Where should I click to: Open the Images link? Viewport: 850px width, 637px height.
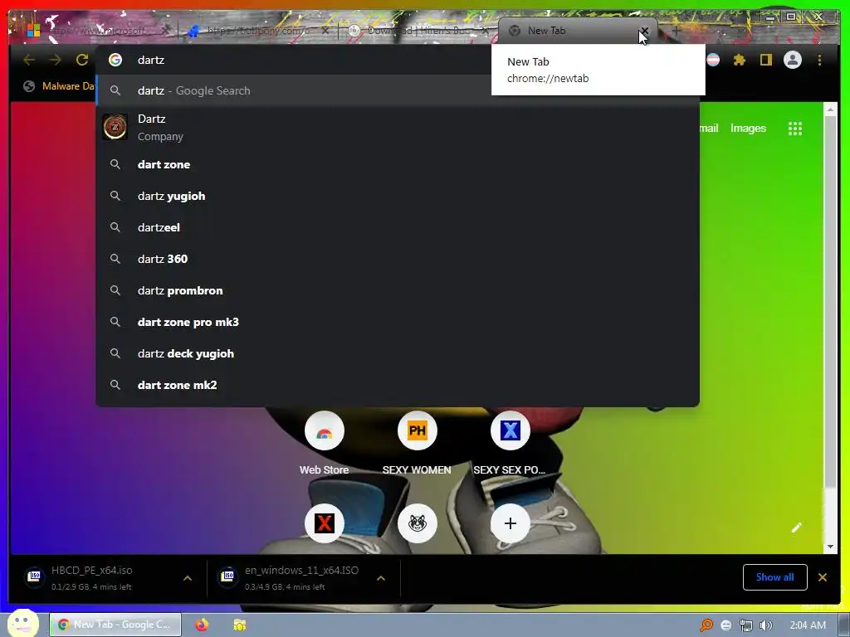[x=748, y=129]
